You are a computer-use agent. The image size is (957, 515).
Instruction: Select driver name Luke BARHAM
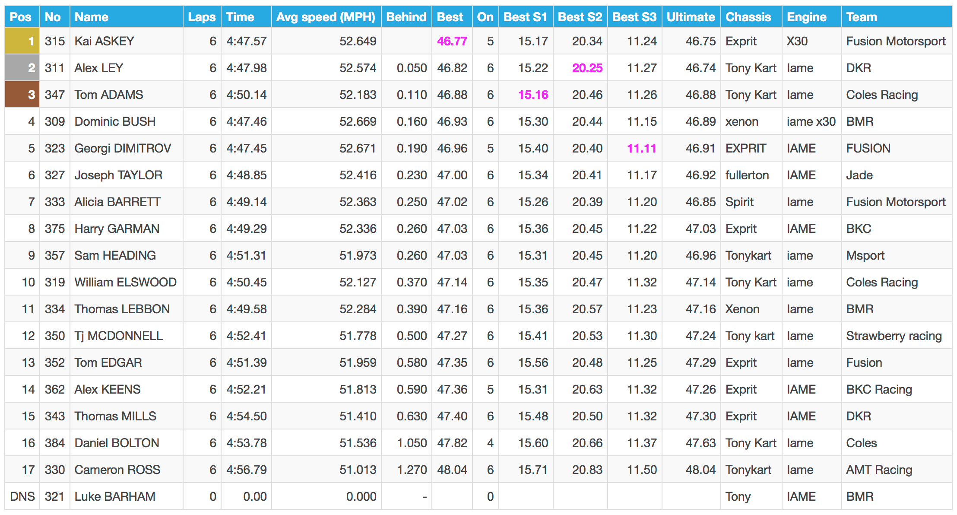[x=115, y=496]
